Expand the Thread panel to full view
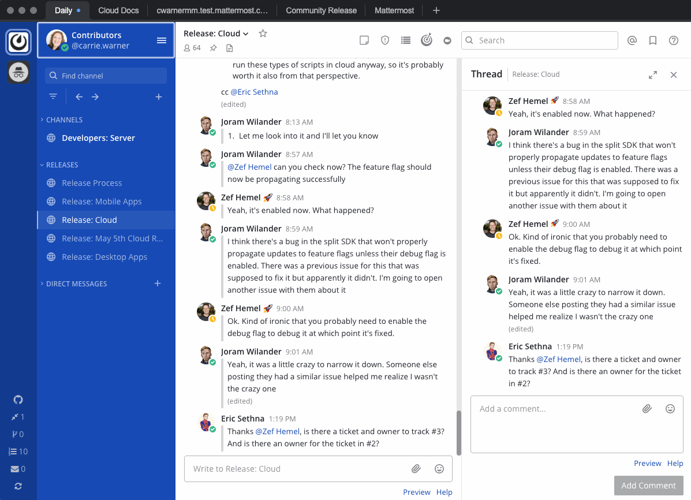The height and width of the screenshot is (500, 691). click(x=653, y=74)
